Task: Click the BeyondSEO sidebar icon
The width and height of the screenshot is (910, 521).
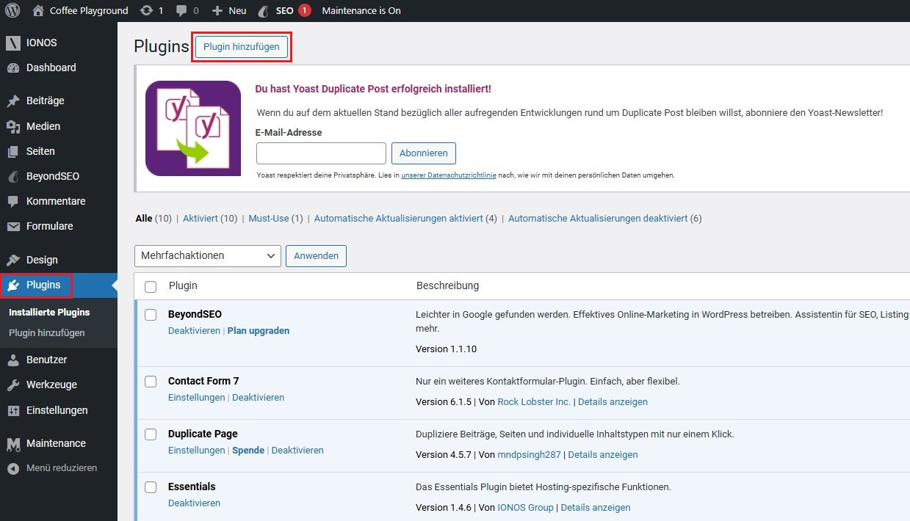Action: [12, 176]
